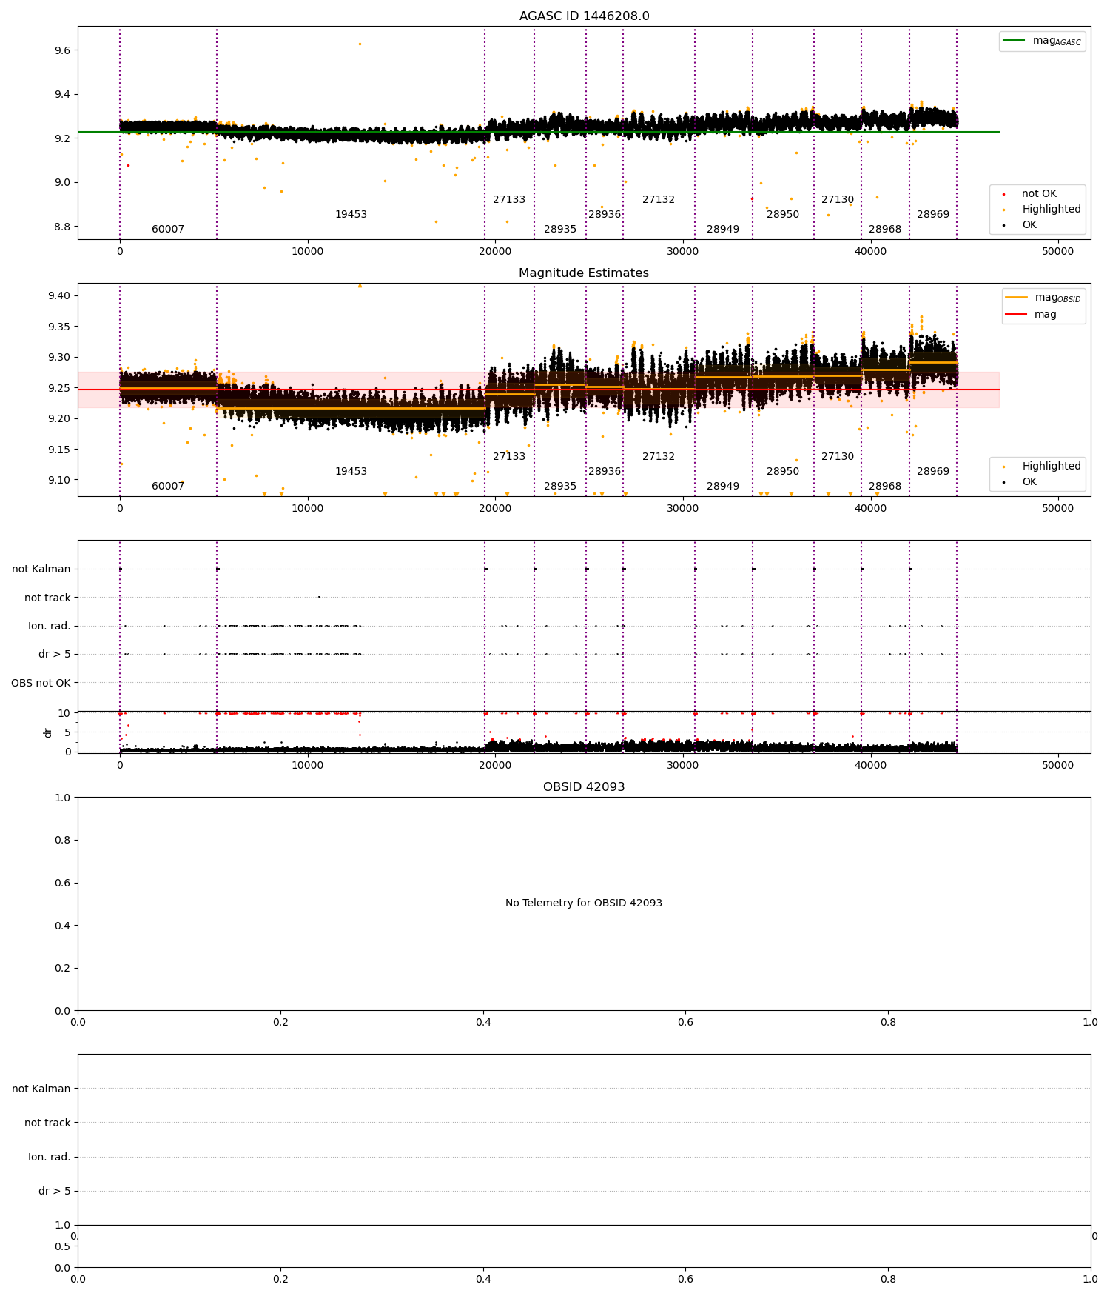This screenshot has width=1110, height=1296.
Task: Click the red 'mag' legend entry
Action: pos(1031,314)
